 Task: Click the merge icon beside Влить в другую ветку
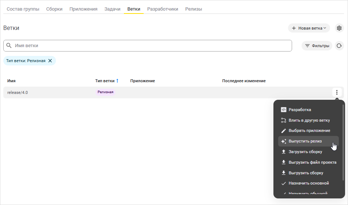click(x=283, y=120)
